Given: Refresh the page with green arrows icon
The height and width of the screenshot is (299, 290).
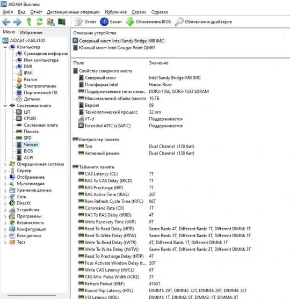Looking at the screenshot, I should 40,21.
